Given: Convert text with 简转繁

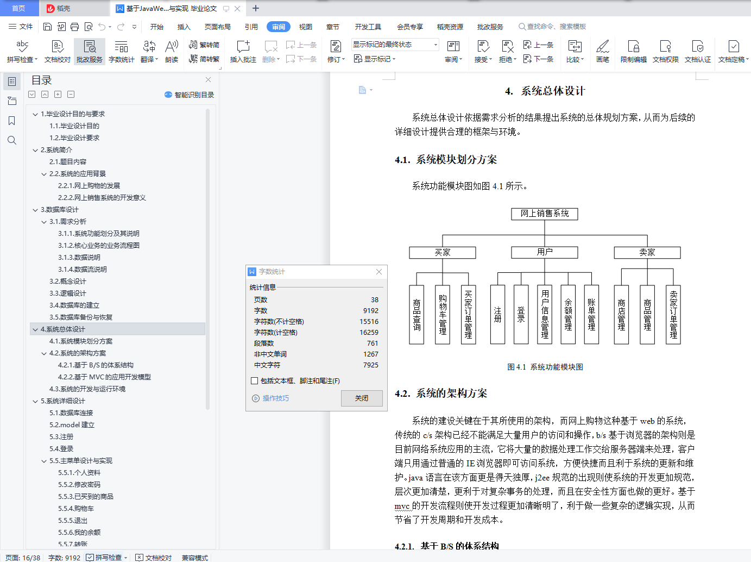Looking at the screenshot, I should pyautogui.click(x=204, y=59).
